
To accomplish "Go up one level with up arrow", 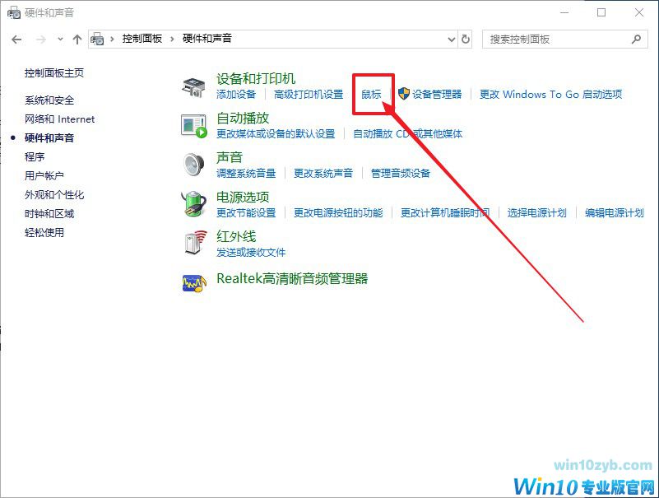I will (77, 40).
